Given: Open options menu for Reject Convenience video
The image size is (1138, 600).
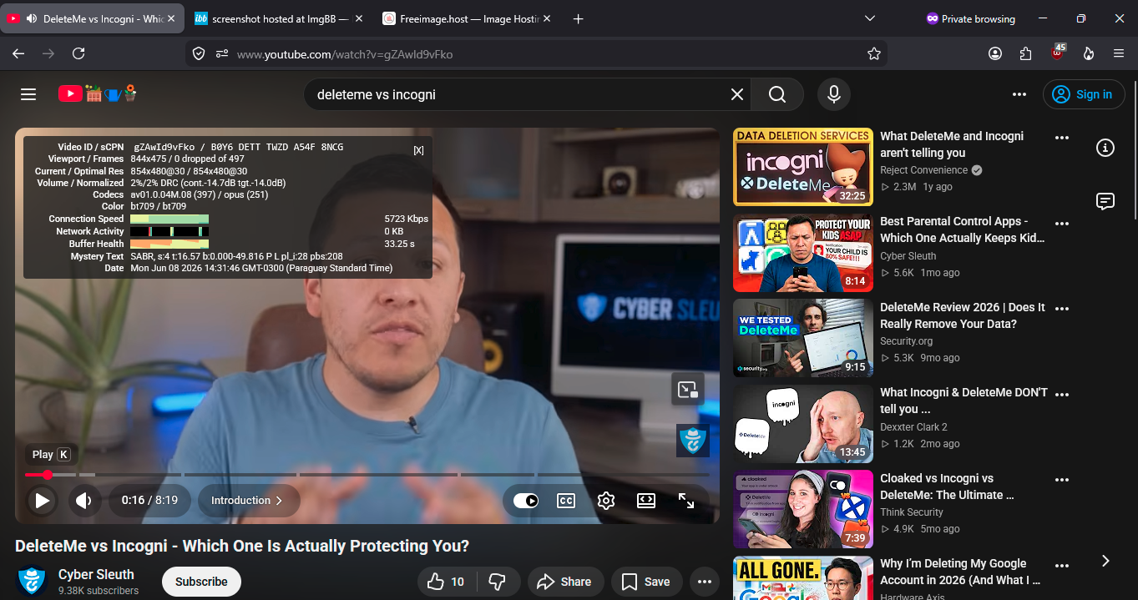Looking at the screenshot, I should coord(1062,138).
